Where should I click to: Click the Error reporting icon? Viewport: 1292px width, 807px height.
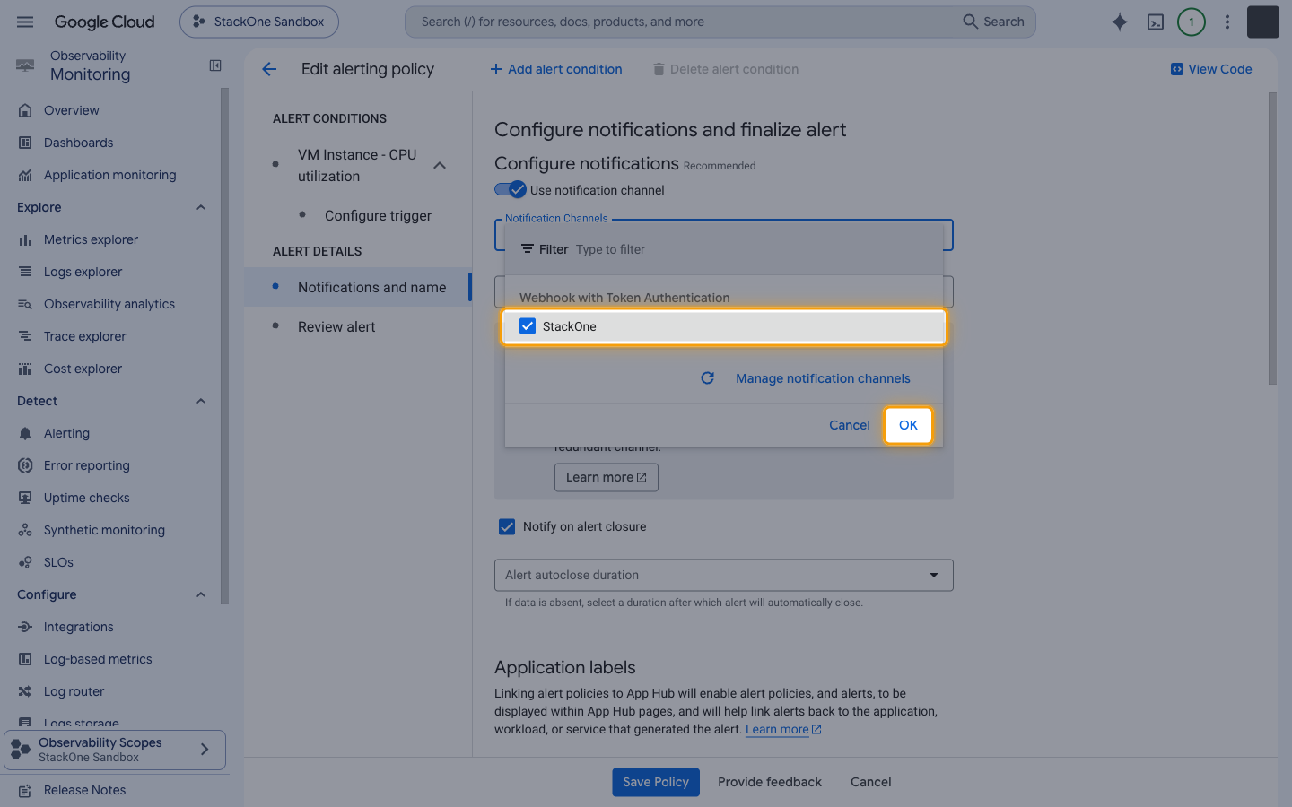coord(25,465)
